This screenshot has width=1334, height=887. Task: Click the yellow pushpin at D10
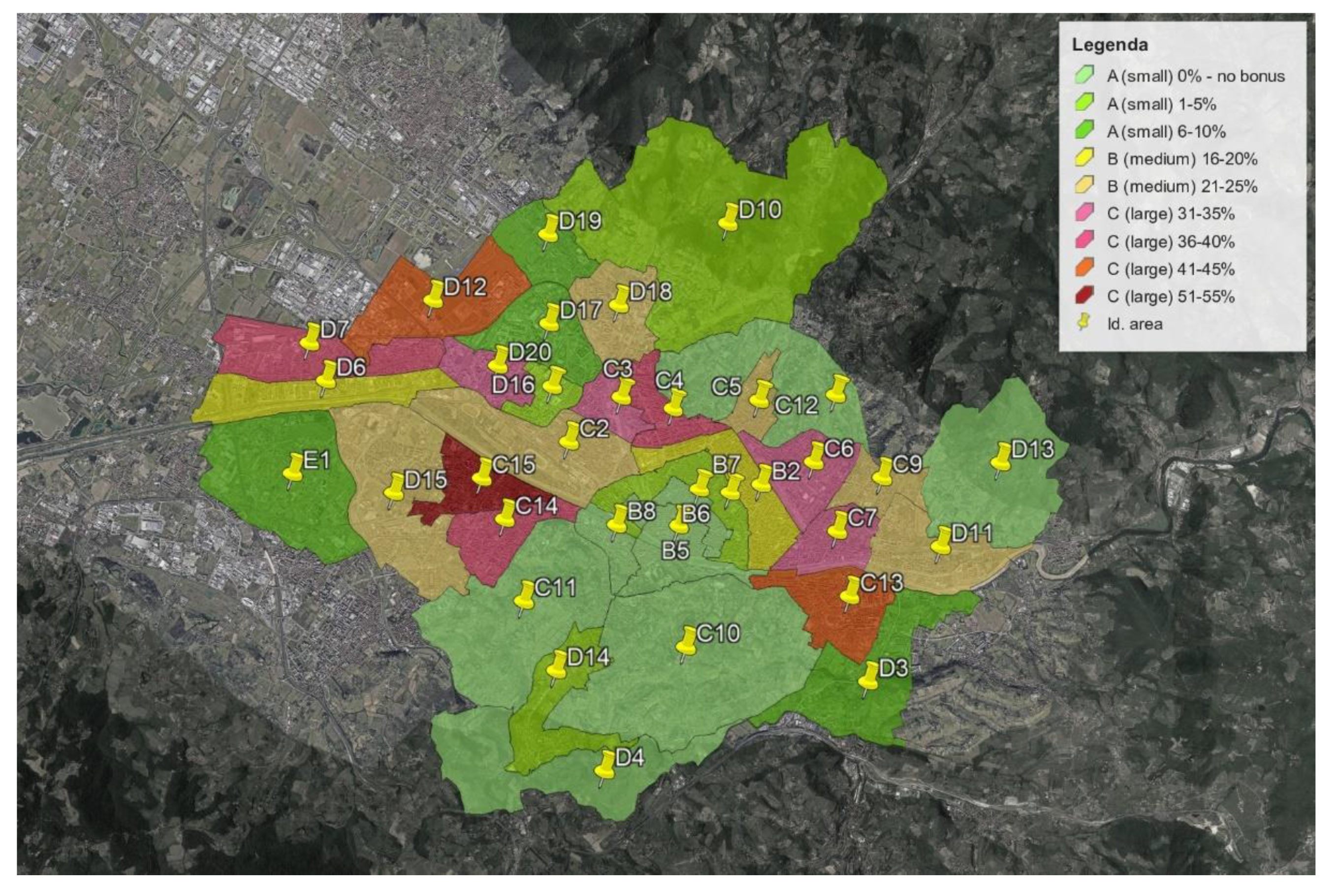pos(728,219)
